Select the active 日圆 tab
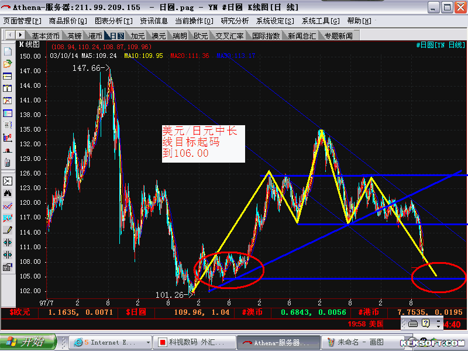Screen dimensions: 468x351 point(116,36)
